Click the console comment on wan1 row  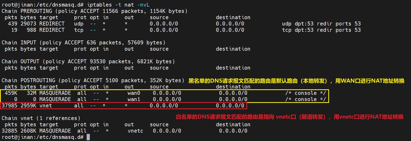point(305,99)
